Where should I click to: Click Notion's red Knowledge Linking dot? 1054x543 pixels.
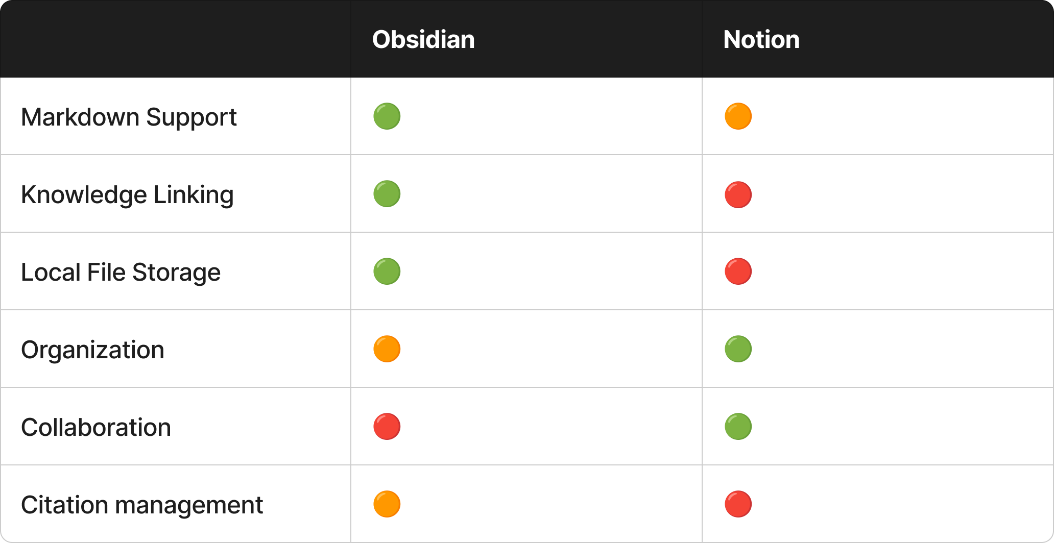pos(738,194)
